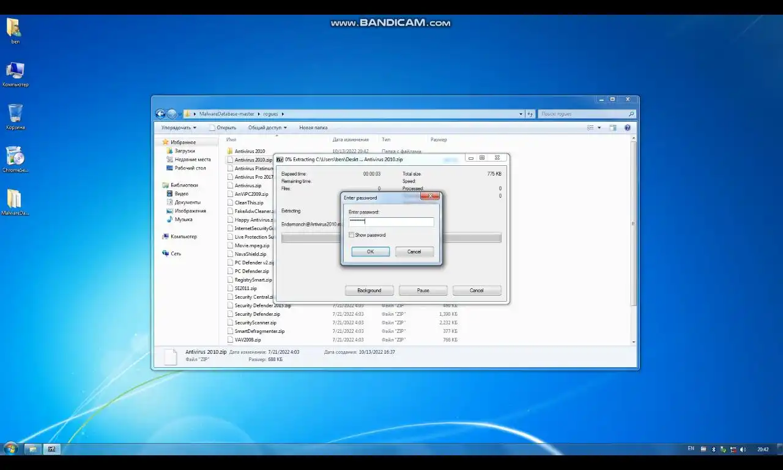783x470 pixels.
Task: Toggle the preview pane icon
Action: [x=614, y=128]
